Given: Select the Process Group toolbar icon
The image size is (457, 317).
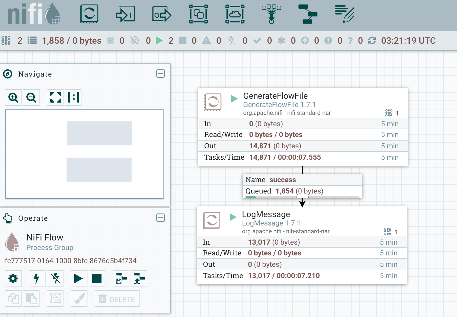Looking at the screenshot, I should [198, 14].
